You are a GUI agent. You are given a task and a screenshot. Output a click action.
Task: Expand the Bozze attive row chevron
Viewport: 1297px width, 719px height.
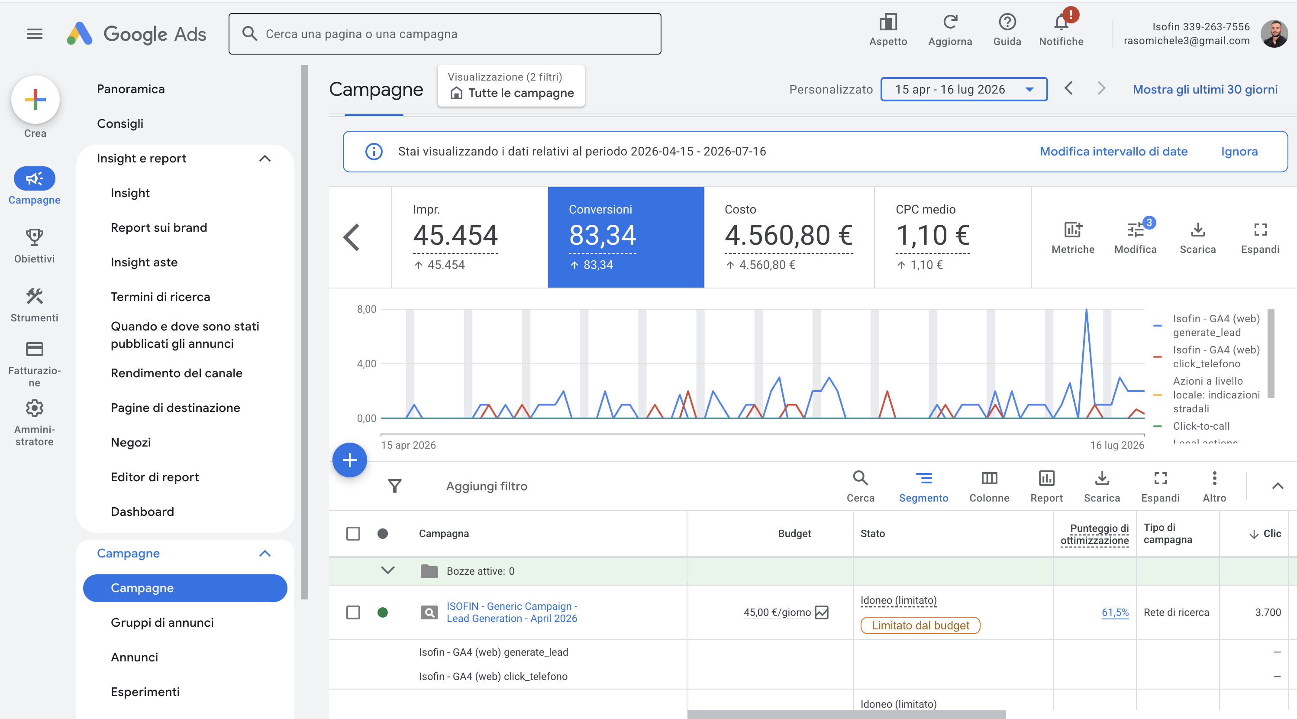click(387, 570)
